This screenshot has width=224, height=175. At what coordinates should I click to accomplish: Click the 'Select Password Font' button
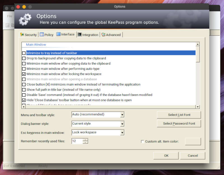coord(179,124)
